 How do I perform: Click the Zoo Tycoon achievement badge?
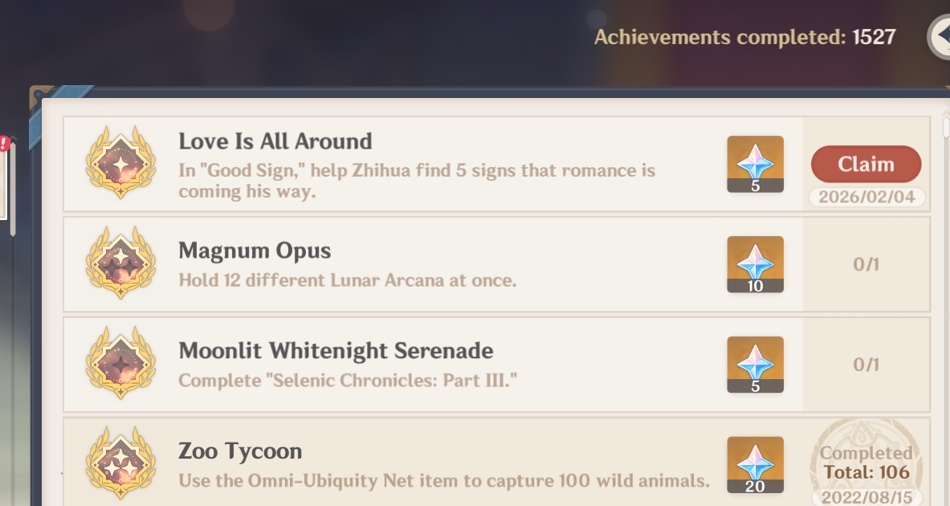[120, 464]
